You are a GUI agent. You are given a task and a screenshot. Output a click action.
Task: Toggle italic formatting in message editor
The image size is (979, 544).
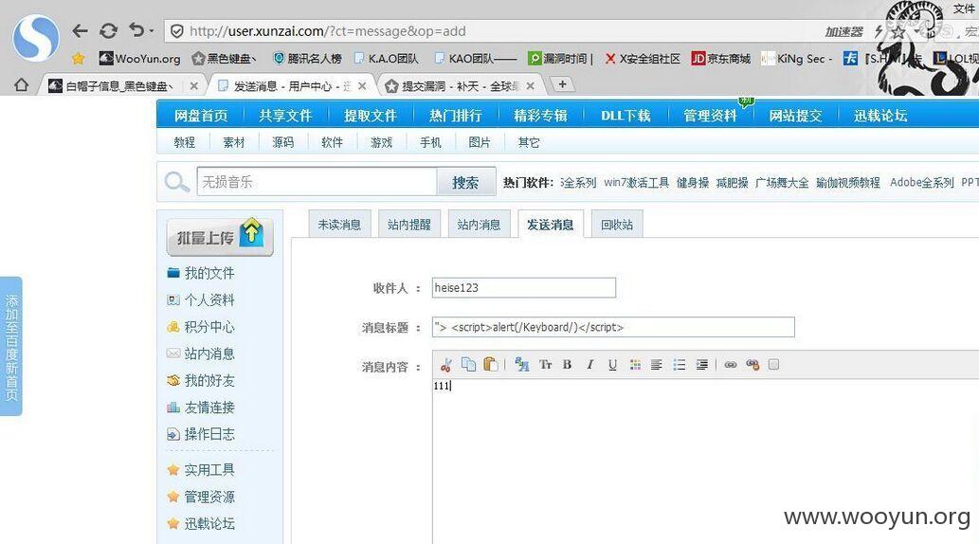pyautogui.click(x=589, y=365)
